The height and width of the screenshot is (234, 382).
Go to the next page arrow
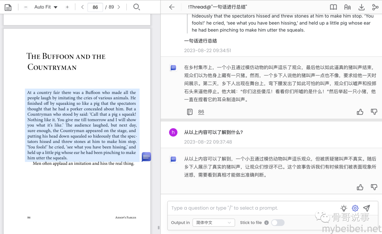[x=119, y=7]
